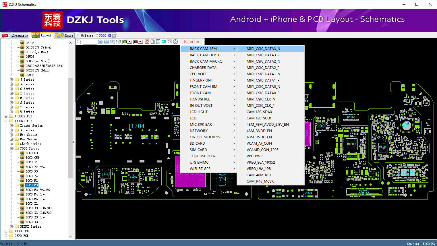
Task: Expand the J Series folder
Action: click(x=11, y=80)
